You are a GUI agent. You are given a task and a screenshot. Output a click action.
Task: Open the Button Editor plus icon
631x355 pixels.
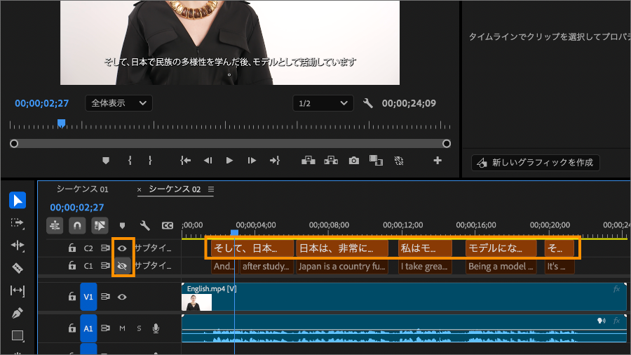tap(437, 161)
